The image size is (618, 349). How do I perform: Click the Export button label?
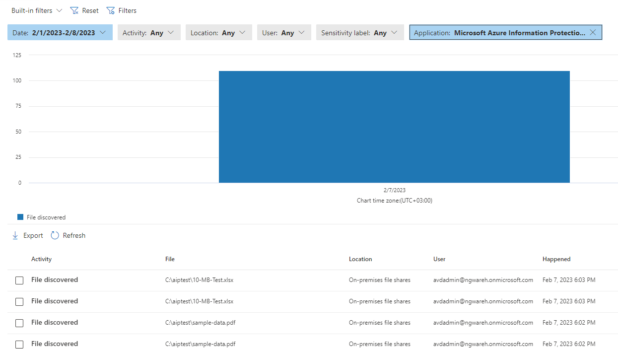[x=32, y=235]
